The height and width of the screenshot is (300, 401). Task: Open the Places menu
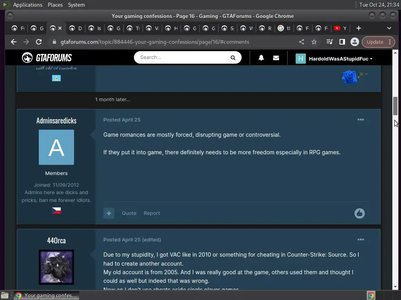(55, 5)
